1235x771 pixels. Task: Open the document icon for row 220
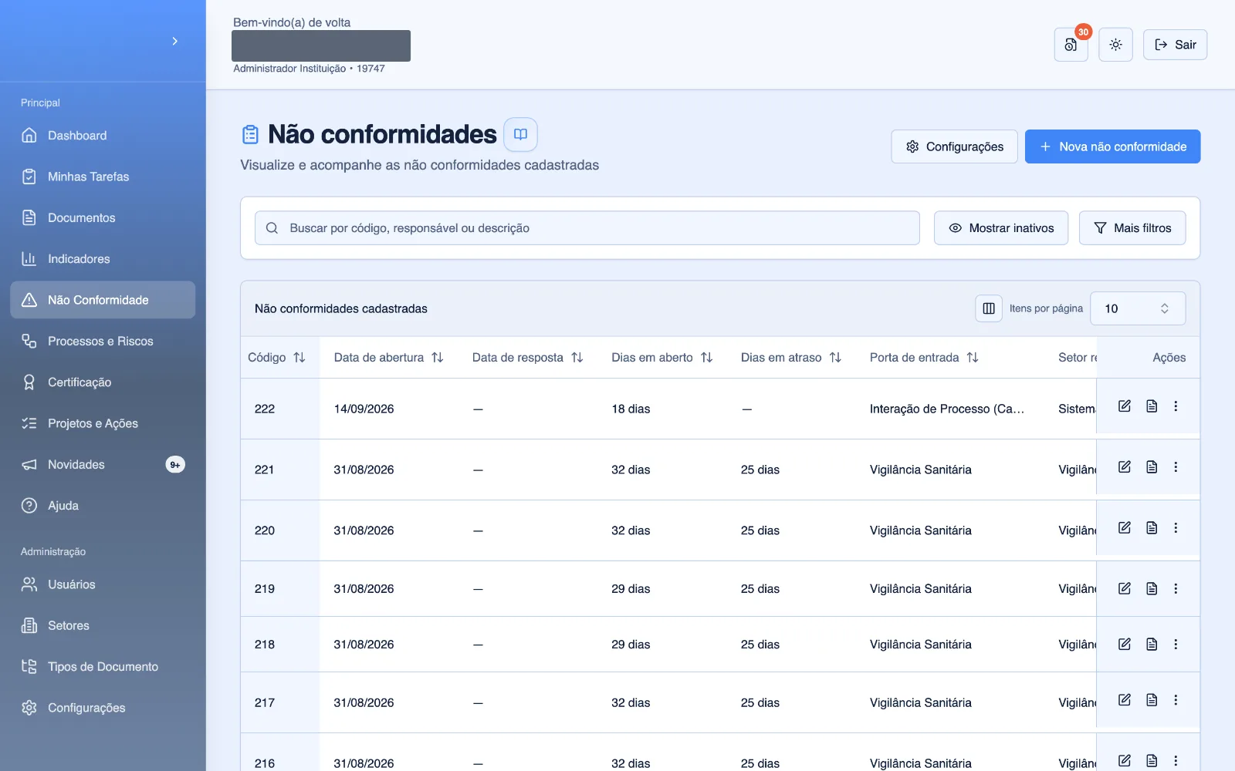1152,528
